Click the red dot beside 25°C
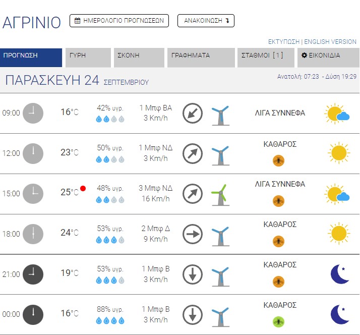 [x=83, y=189]
